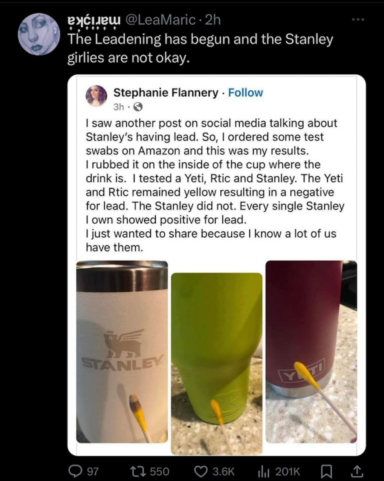Click the tweet text about The Leadening
This screenshot has width=384, height=481.
click(200, 48)
